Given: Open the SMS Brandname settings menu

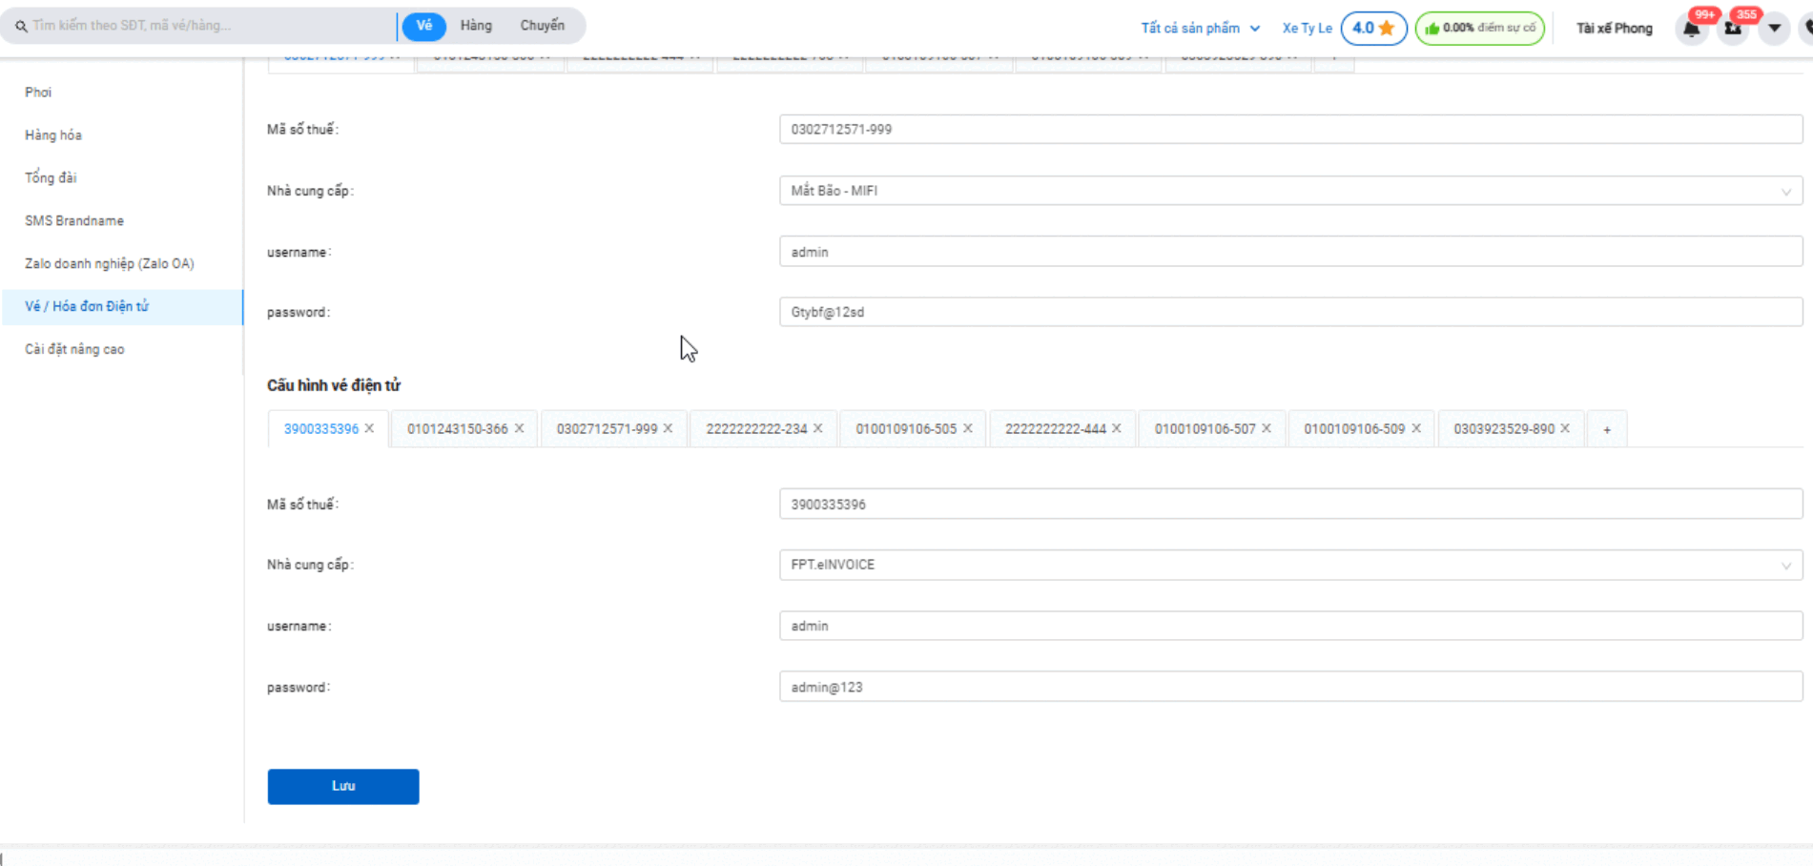Looking at the screenshot, I should [x=74, y=220].
